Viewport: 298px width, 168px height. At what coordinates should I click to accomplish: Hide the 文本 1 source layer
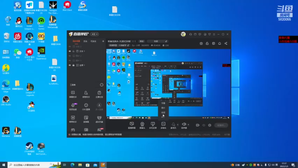point(70,51)
